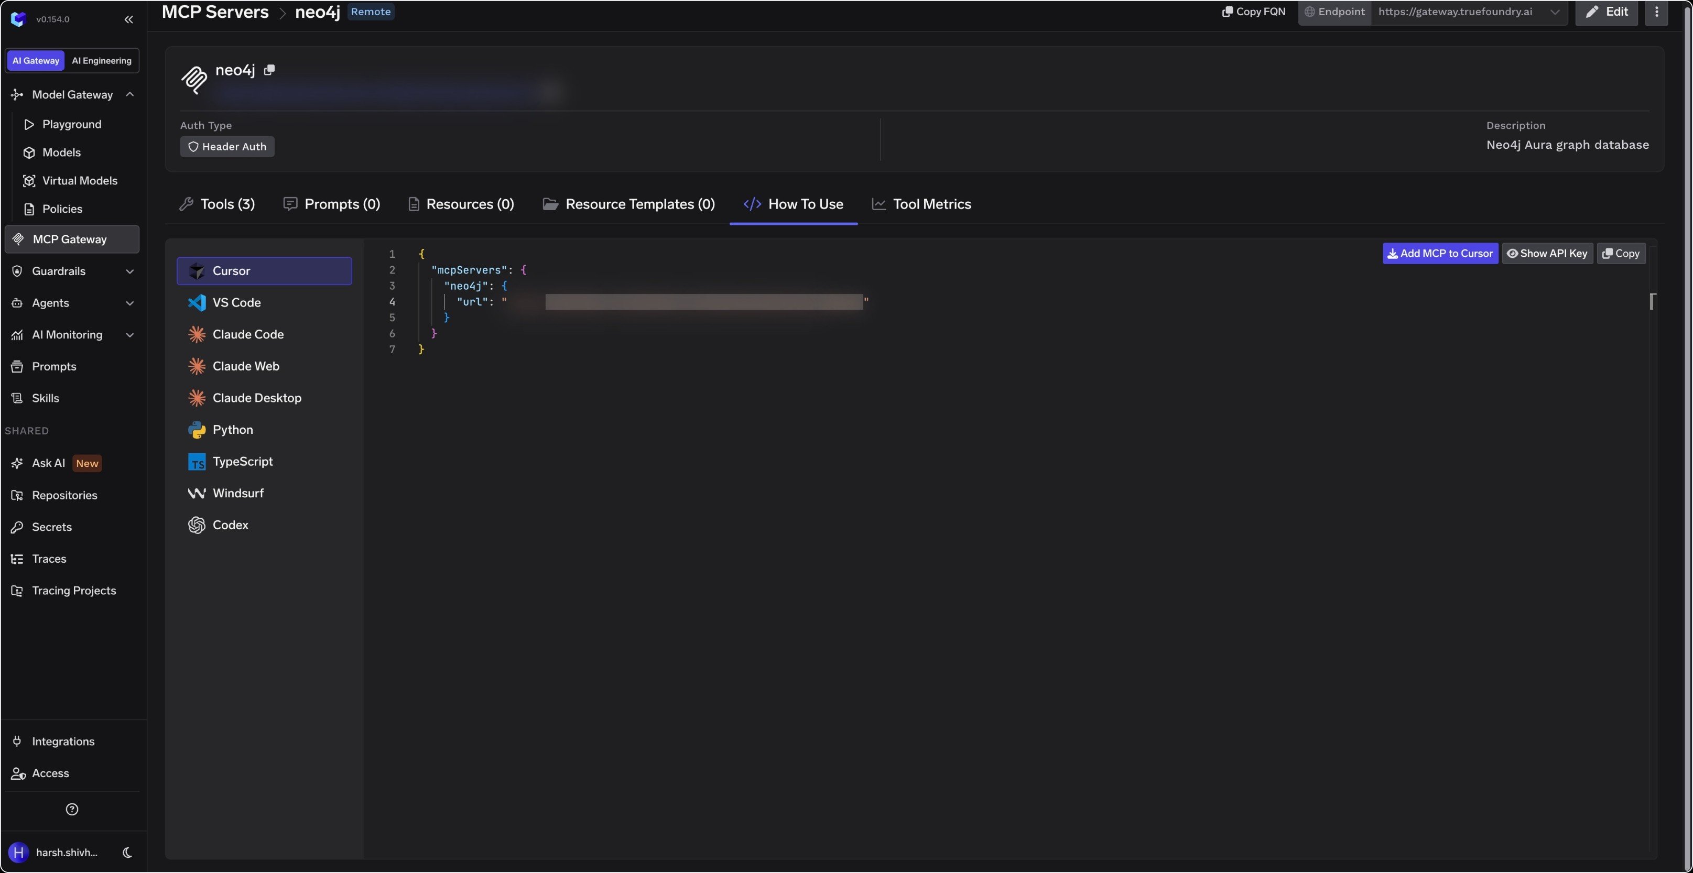Switch to Resource Templates (0) tab
This screenshot has width=1693, height=873.
pyautogui.click(x=629, y=204)
